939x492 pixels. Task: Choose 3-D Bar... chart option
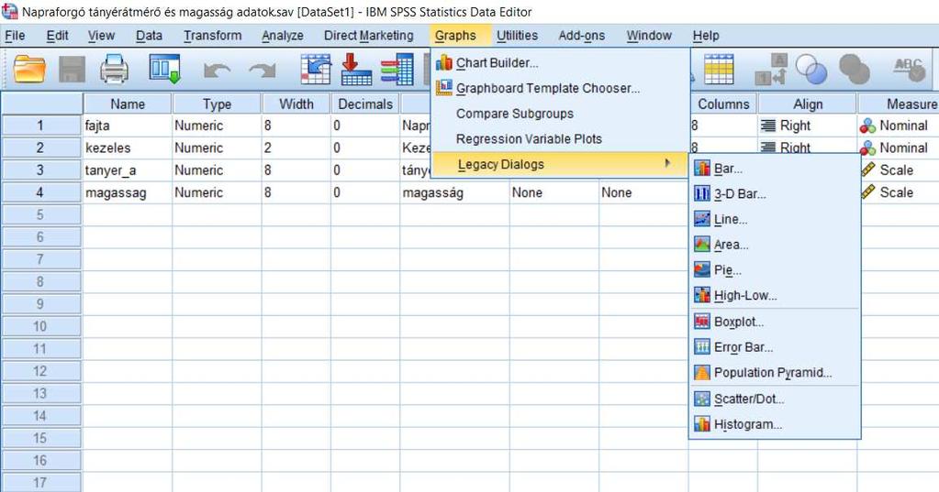(x=740, y=193)
